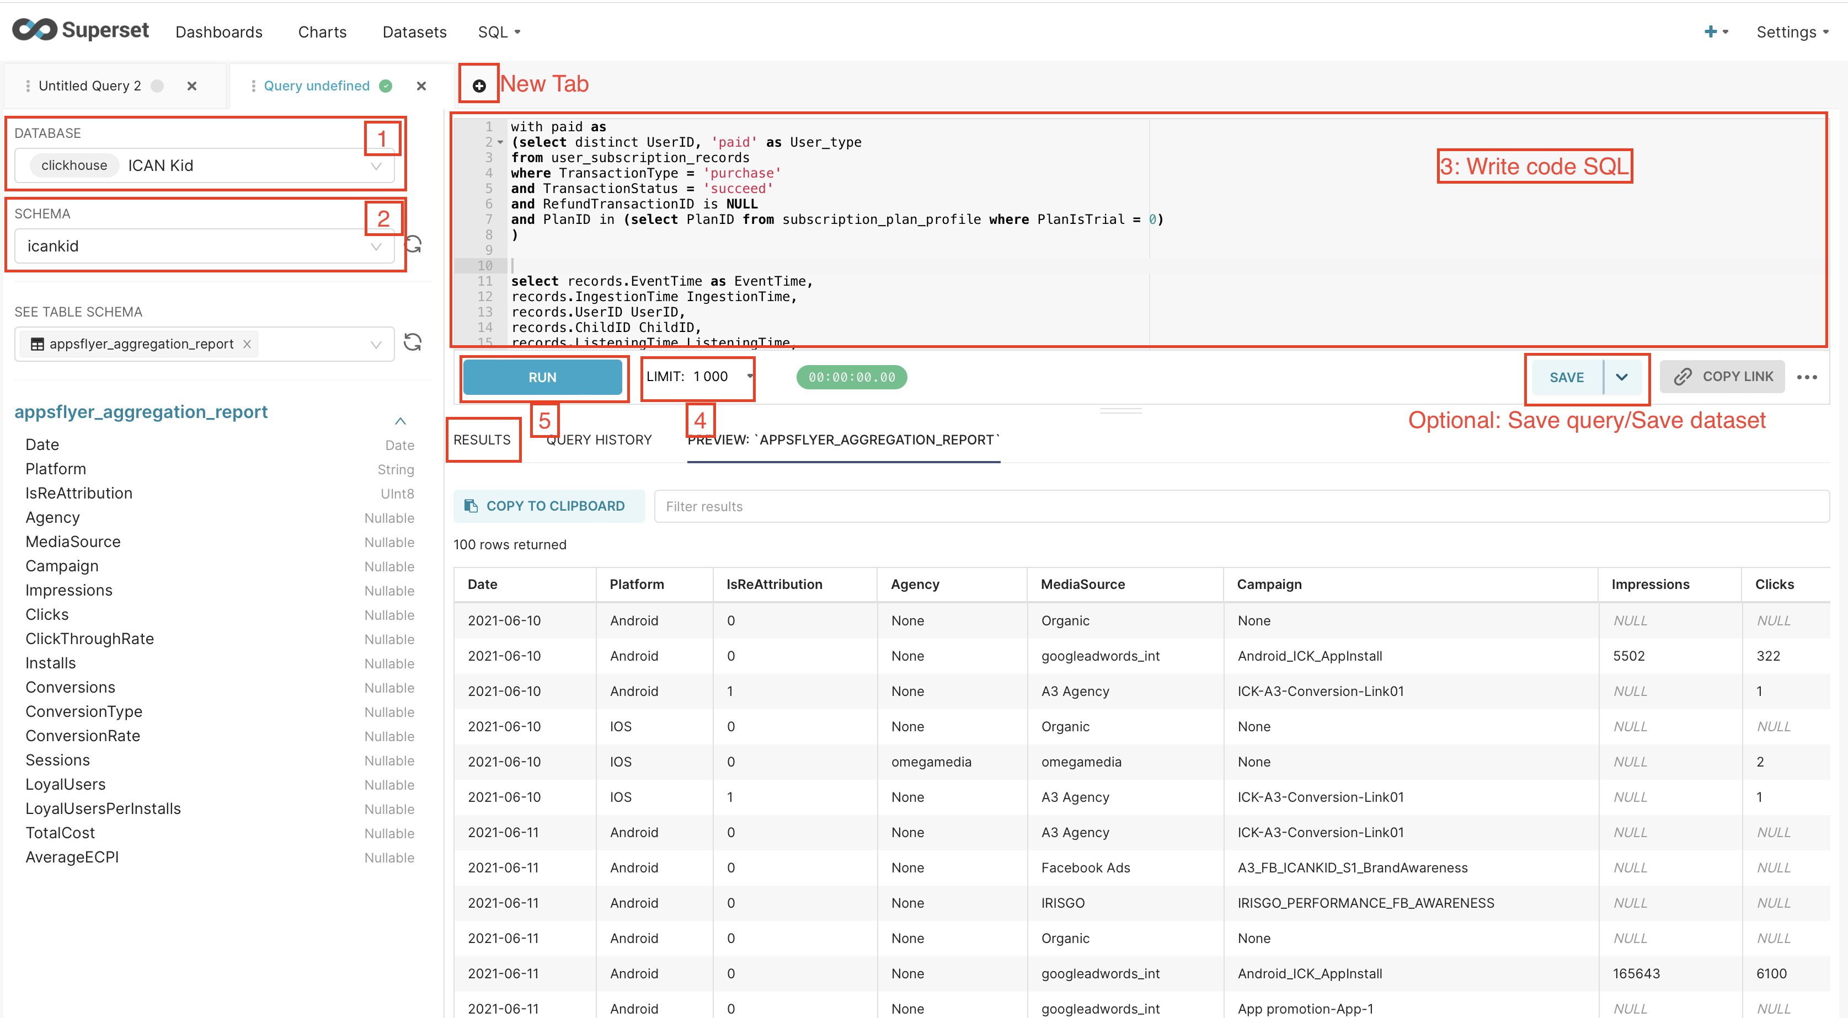This screenshot has height=1018, width=1848.
Task: Switch to Query undefined tab
Action: point(317,86)
